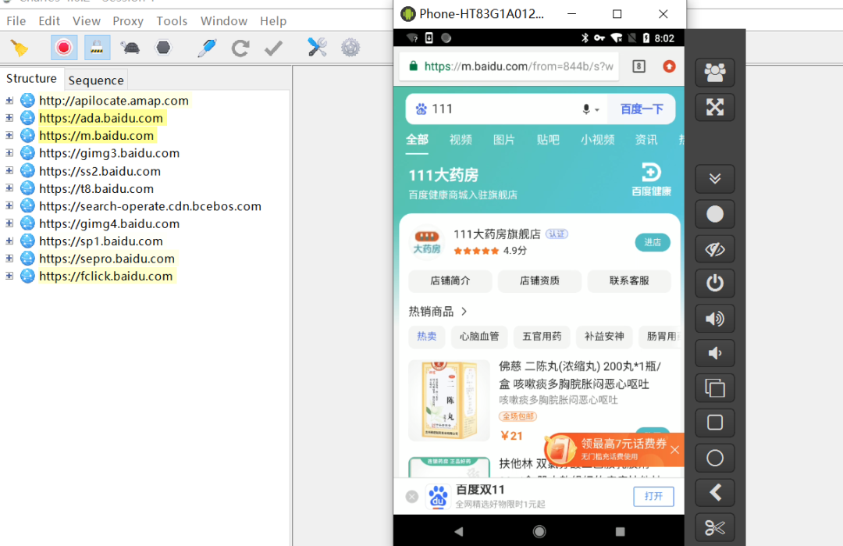This screenshot has width=843, height=546.
Task: Close the orange 话费券 coupon banner
Action: [x=674, y=450]
